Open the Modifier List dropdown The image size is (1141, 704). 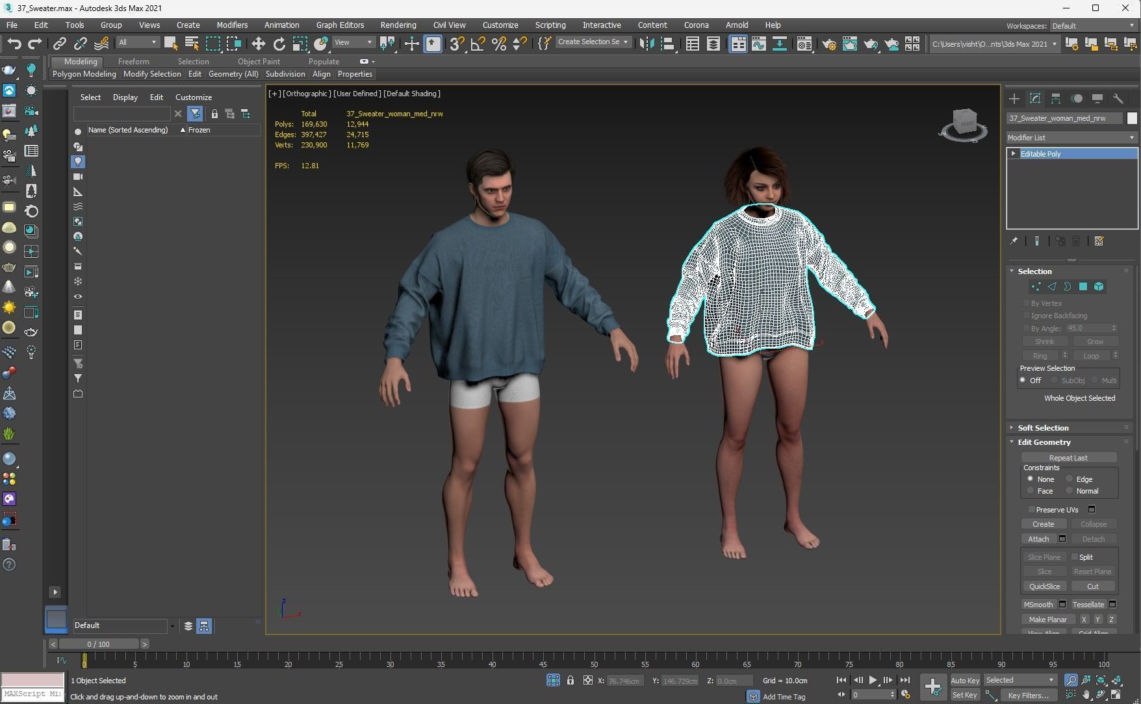coord(1071,138)
